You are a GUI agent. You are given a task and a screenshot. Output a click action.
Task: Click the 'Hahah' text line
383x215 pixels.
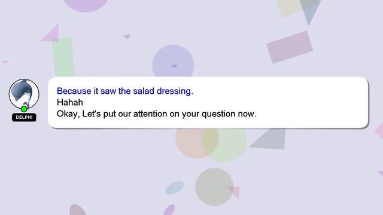70,102
